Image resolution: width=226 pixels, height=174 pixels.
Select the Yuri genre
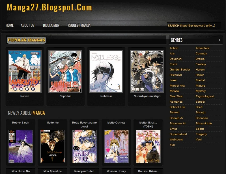pos(172,145)
